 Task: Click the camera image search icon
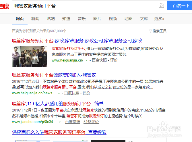[x=161, y=5]
